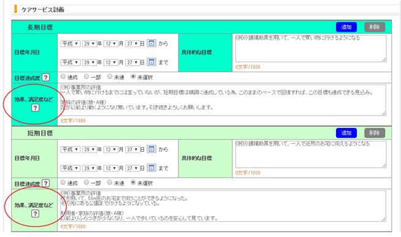Select 一部 radio in 短期目標
401x237 pixels.
tap(86, 182)
